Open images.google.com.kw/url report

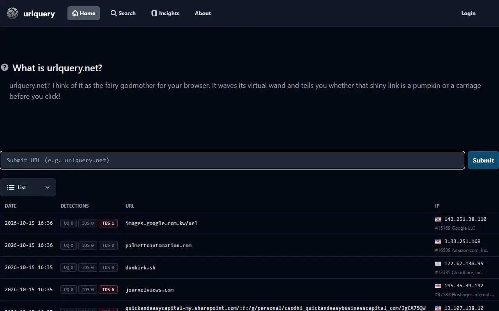pos(161,223)
